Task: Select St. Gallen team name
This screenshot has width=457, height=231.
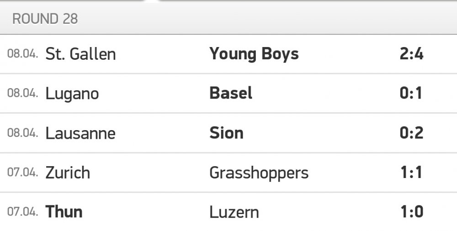Action: (x=81, y=54)
